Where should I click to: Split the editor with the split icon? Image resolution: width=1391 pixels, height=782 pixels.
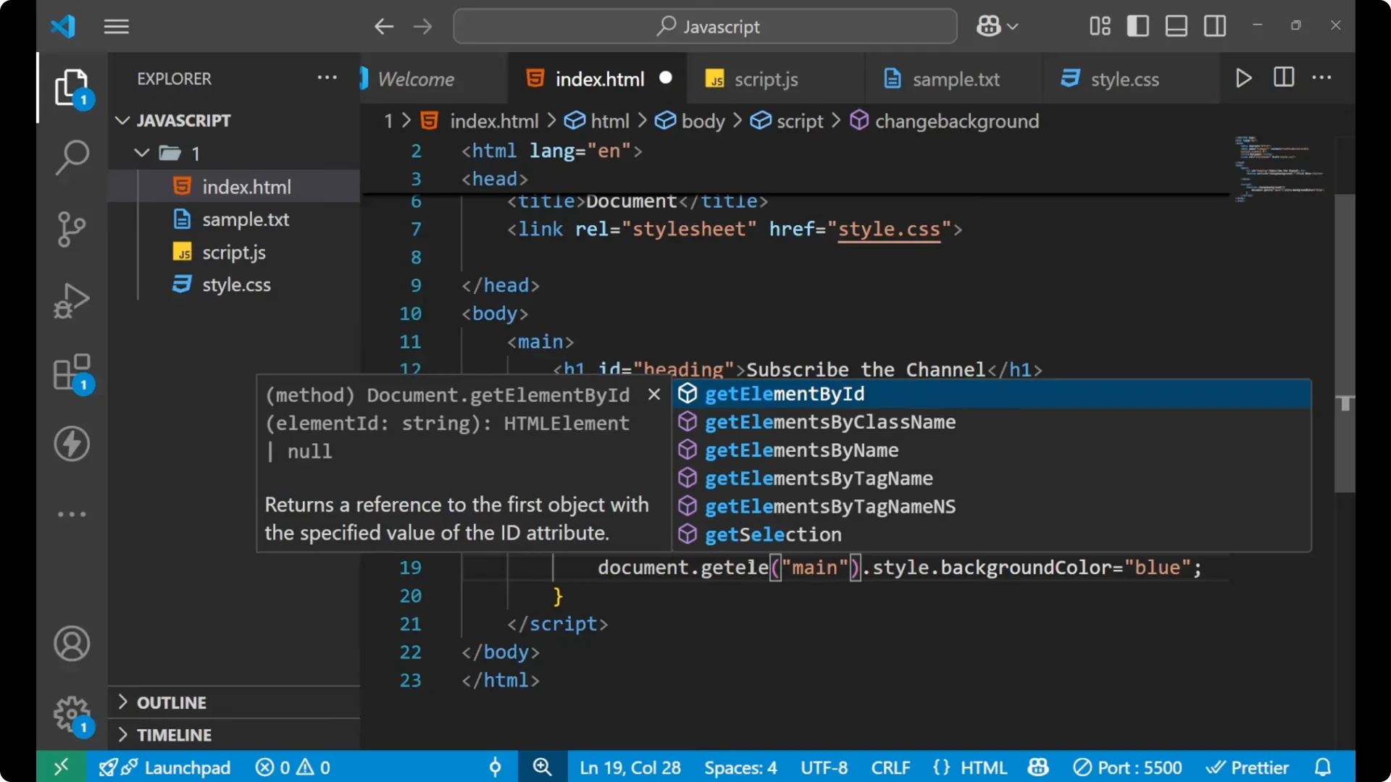pos(1283,77)
